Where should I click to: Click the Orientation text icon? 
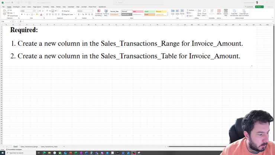click(56, 11)
